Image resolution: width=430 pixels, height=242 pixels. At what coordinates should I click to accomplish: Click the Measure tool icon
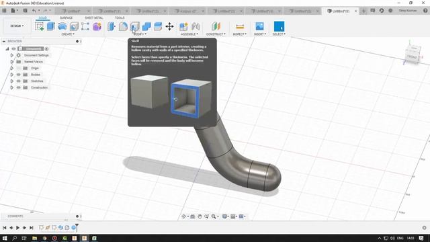click(240, 26)
